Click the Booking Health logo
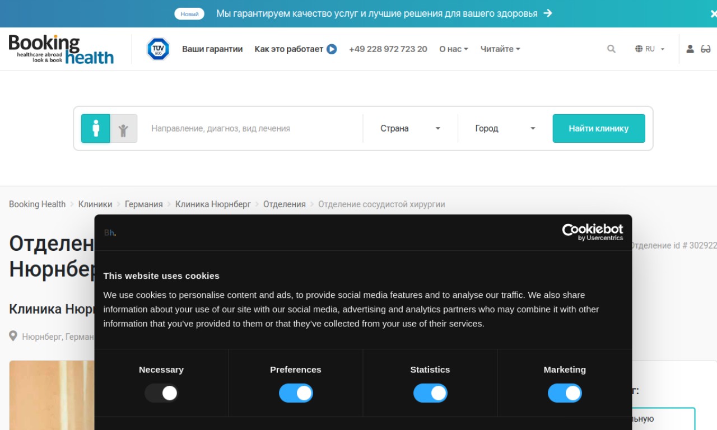 (x=61, y=49)
